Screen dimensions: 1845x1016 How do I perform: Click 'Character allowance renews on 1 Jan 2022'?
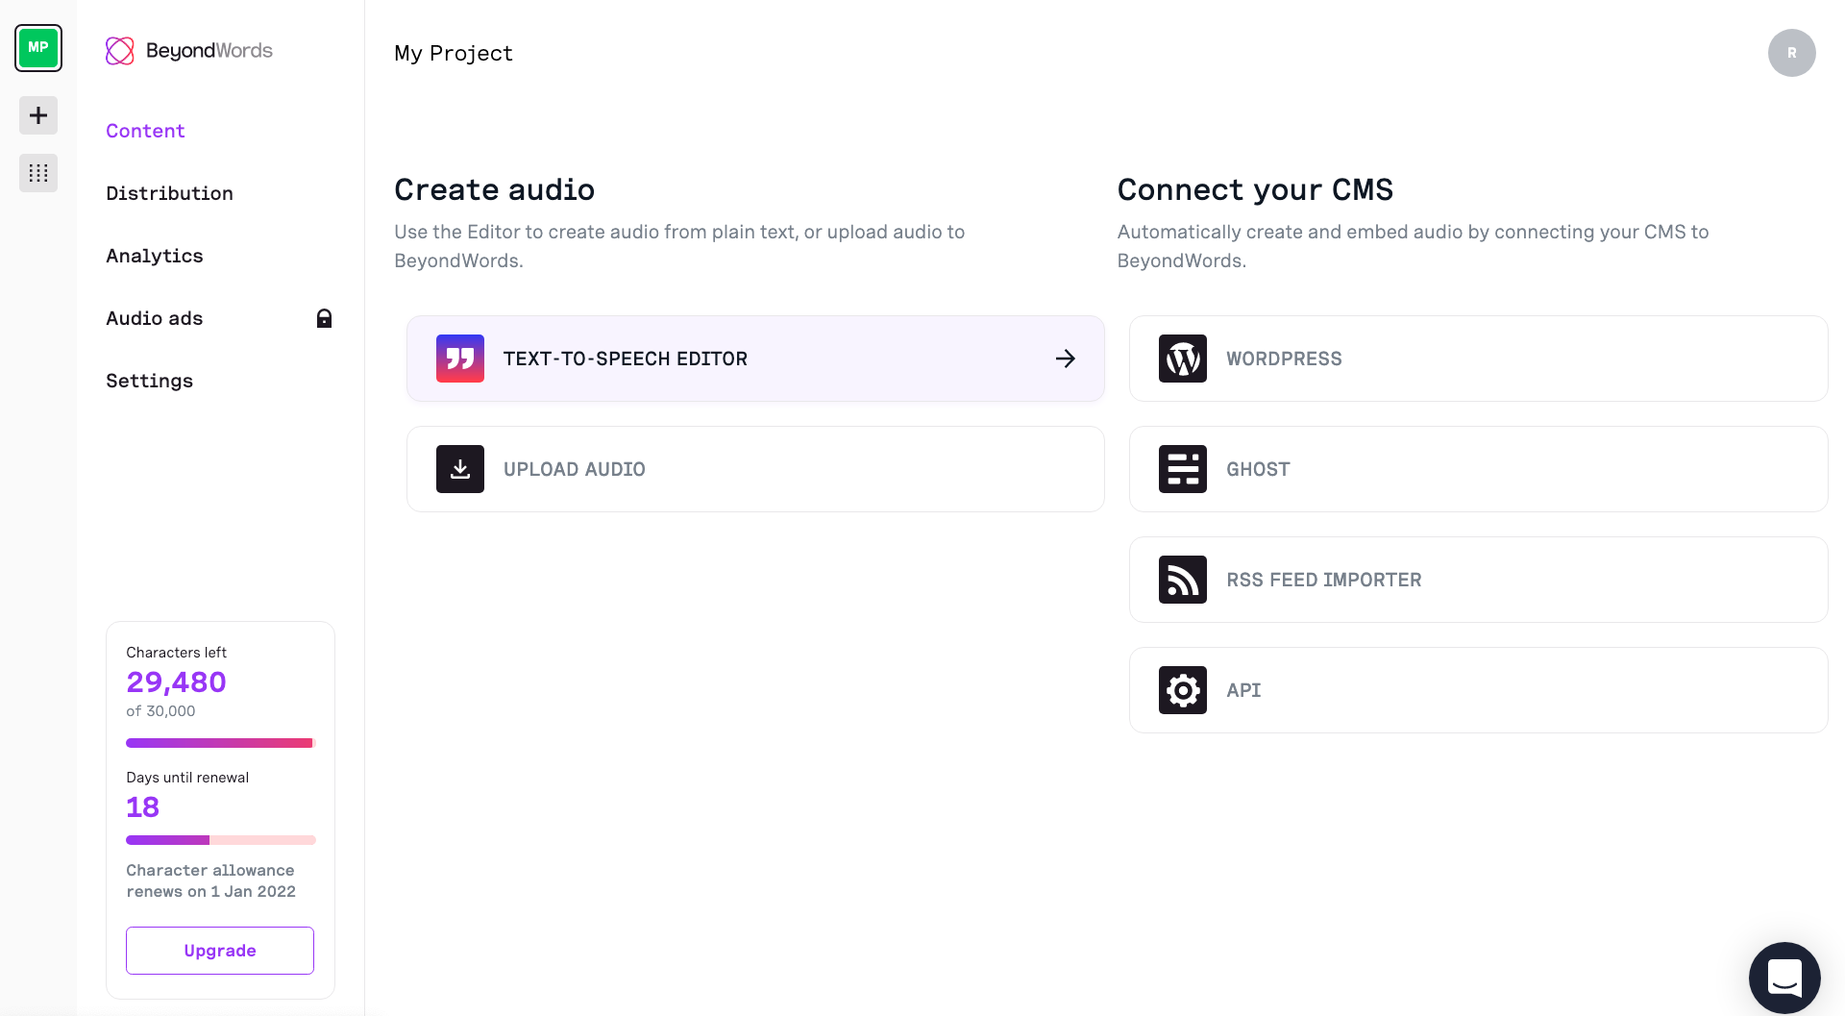[210, 880]
